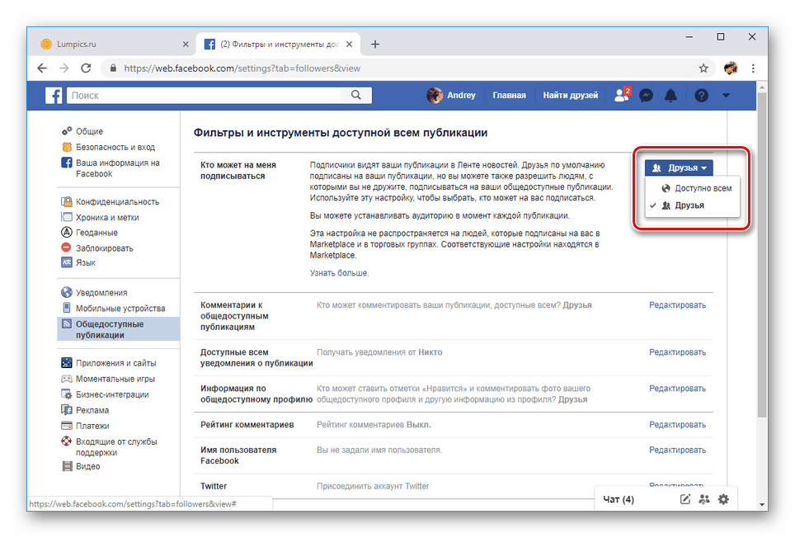Screen dimensions: 795x538
Task: Open the quick help question icon
Action: 701,96
